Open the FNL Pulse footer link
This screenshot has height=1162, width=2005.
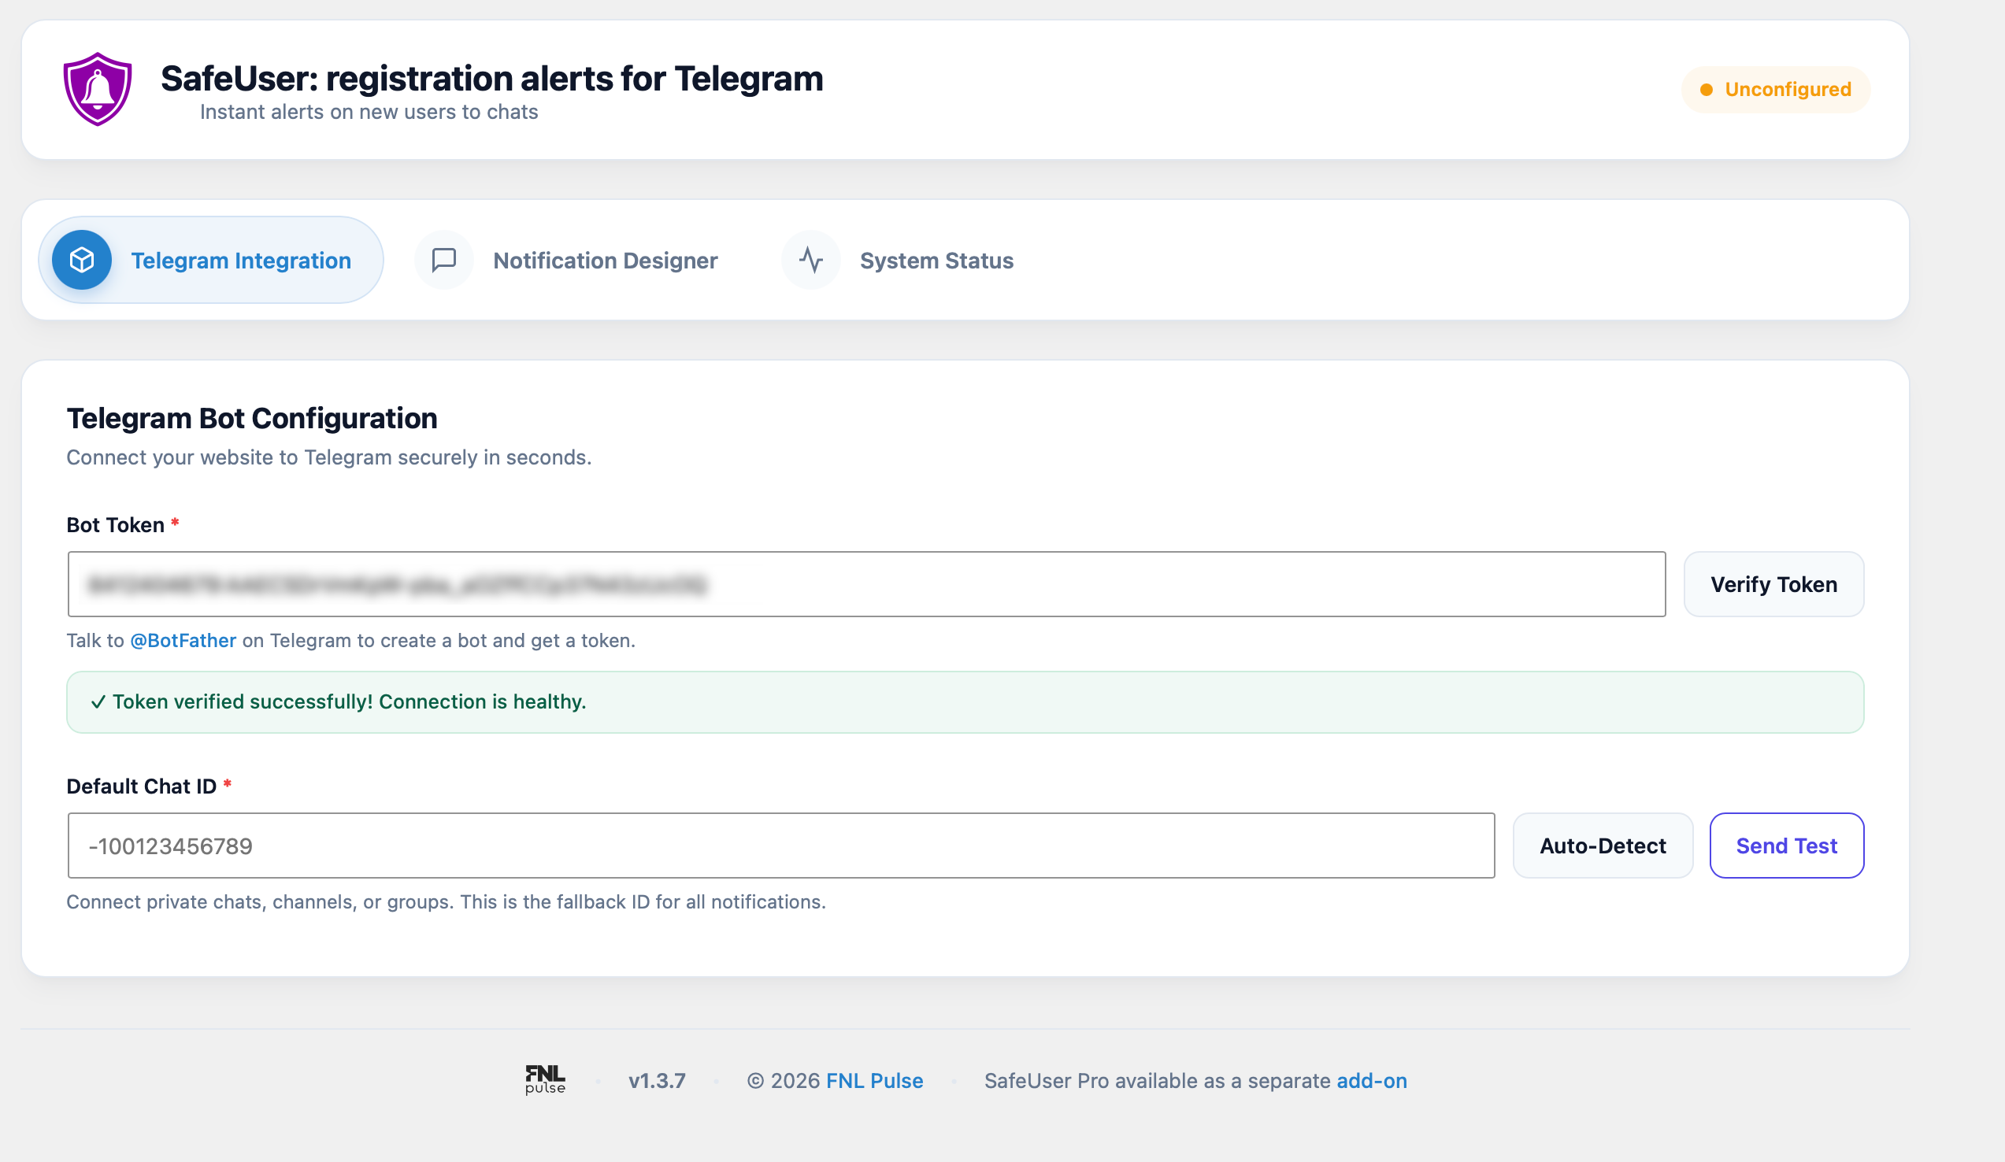(874, 1081)
